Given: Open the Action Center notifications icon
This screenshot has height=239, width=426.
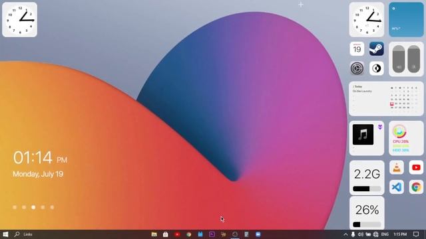Looking at the screenshot, I should tap(416, 234).
